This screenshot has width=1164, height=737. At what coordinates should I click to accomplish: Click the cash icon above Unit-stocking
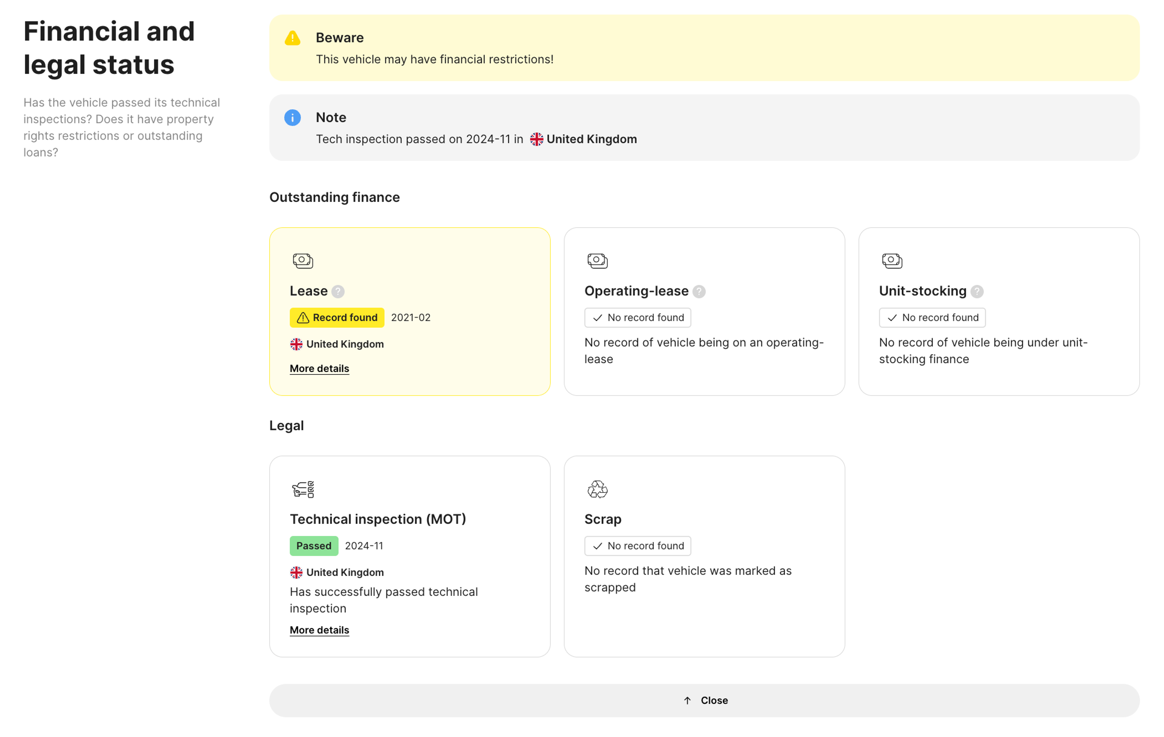[891, 261]
